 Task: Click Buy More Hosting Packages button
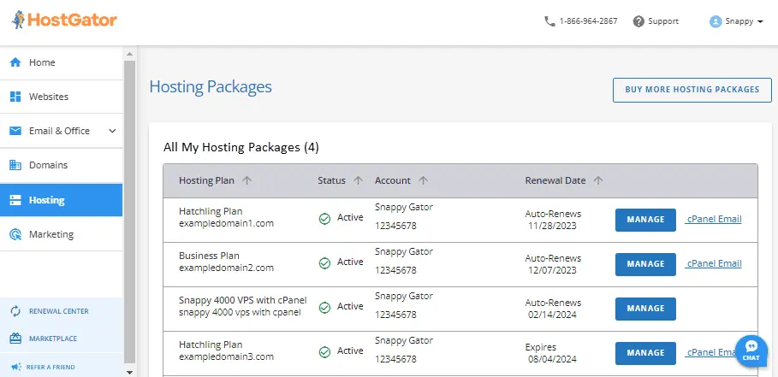[692, 90]
